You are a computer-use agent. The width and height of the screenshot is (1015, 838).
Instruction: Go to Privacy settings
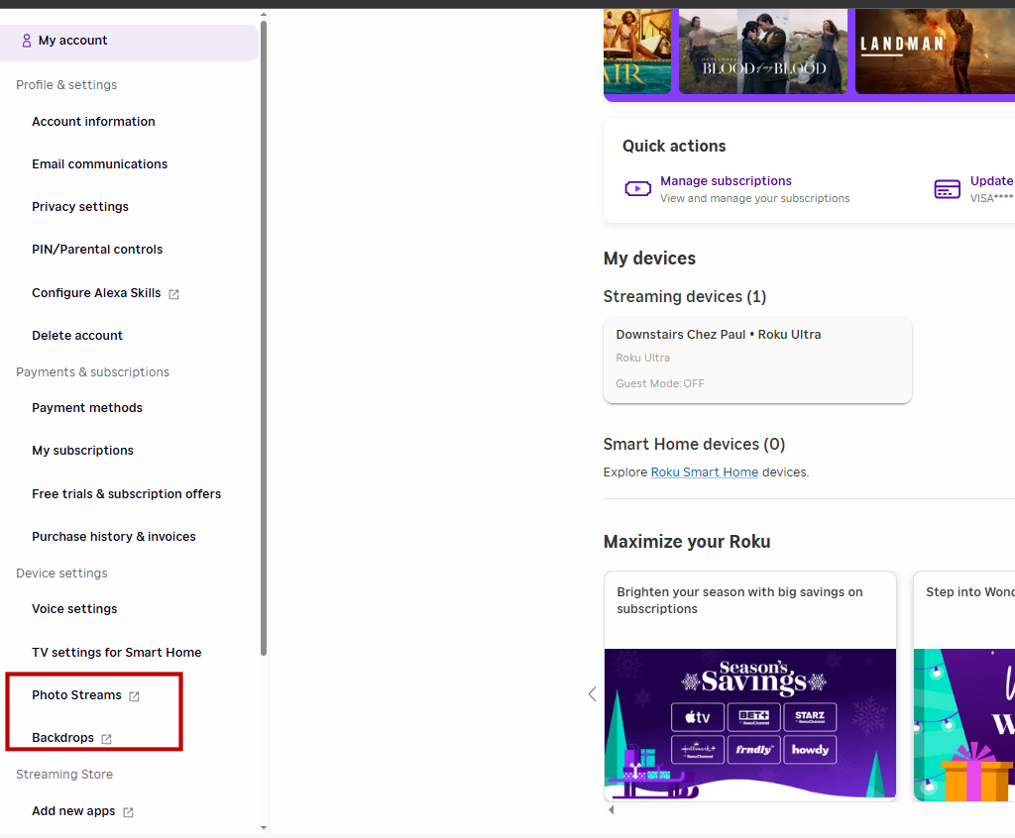click(80, 207)
